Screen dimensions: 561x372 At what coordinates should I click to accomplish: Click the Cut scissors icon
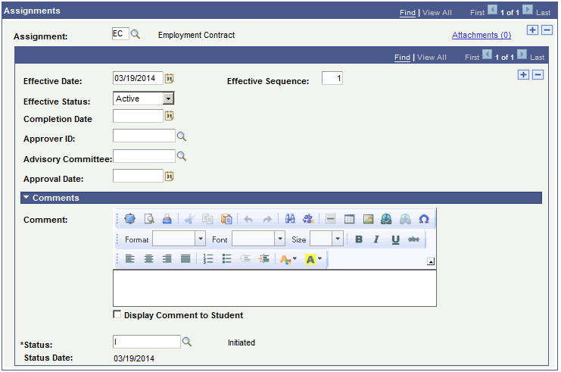click(189, 219)
